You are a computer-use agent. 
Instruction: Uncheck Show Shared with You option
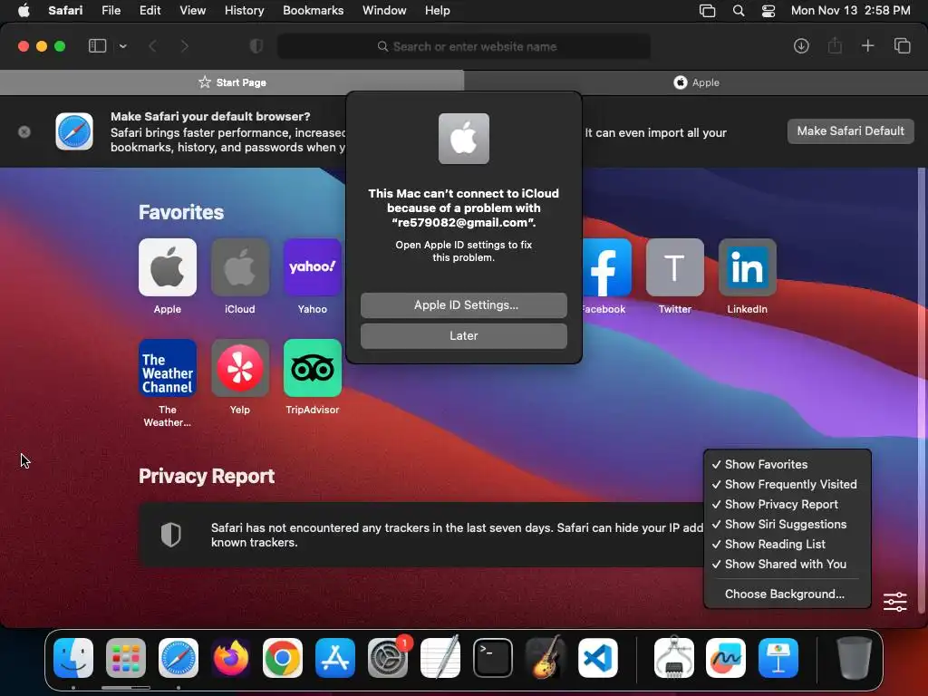click(788, 564)
